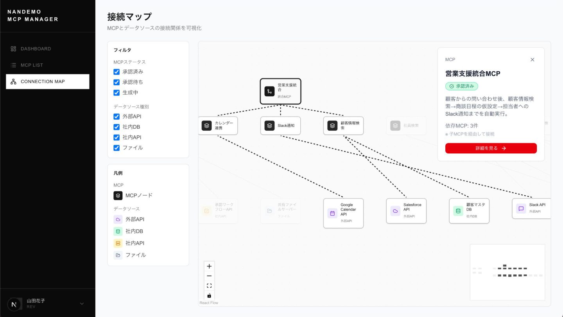Click the Google Calendar API node icon
The image size is (563, 317).
pyautogui.click(x=332, y=213)
